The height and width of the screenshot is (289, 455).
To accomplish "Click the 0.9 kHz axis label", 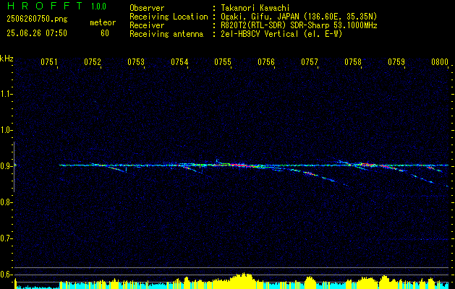I will pos(6,166).
